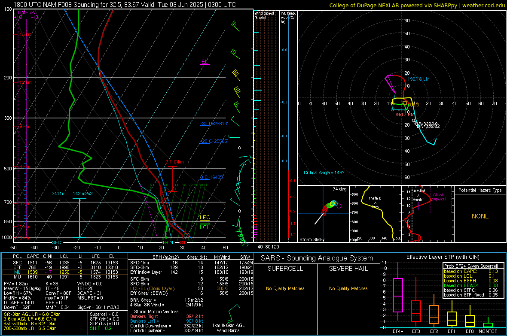Click the blue Bunkers Left storm motion
Image resolution: width=507 pixels, height=336 pixels.
[x=166, y=321]
